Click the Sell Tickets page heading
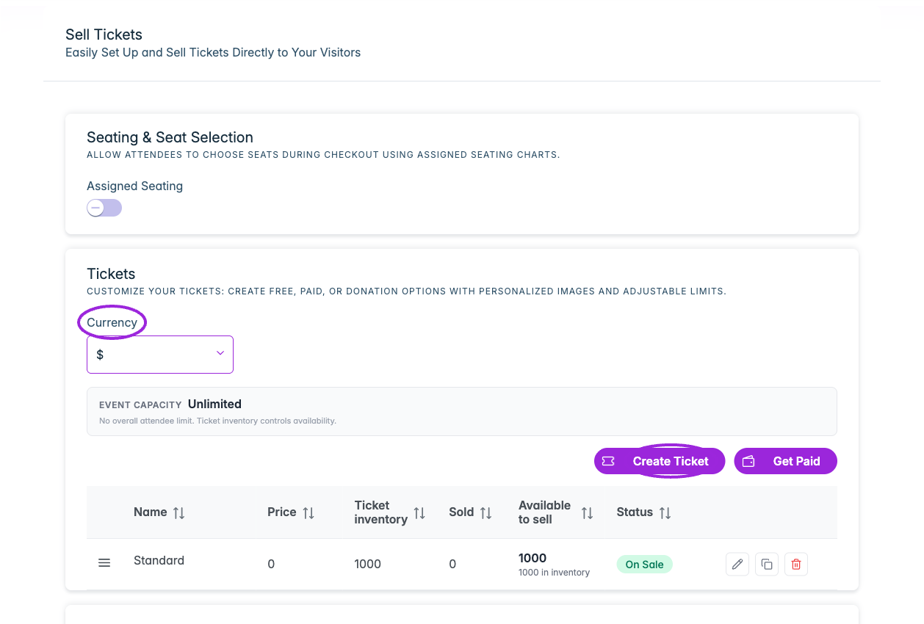This screenshot has height=624, width=924. click(104, 35)
